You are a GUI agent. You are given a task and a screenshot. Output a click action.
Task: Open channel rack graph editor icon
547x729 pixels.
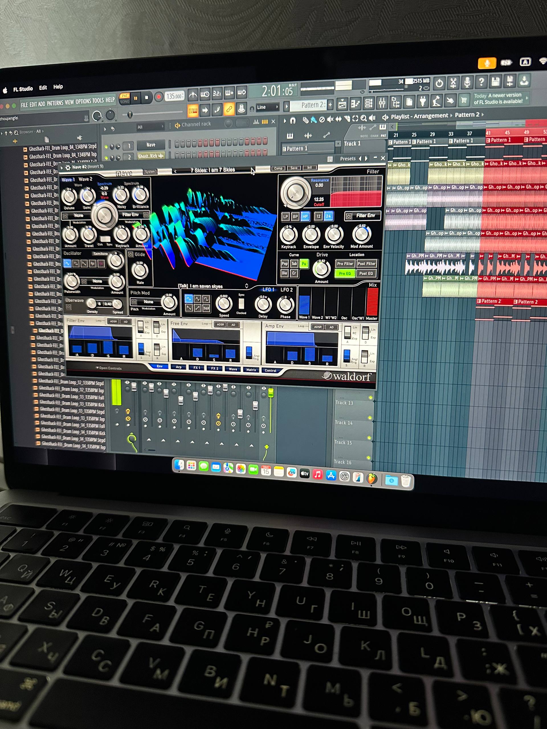[x=256, y=122]
